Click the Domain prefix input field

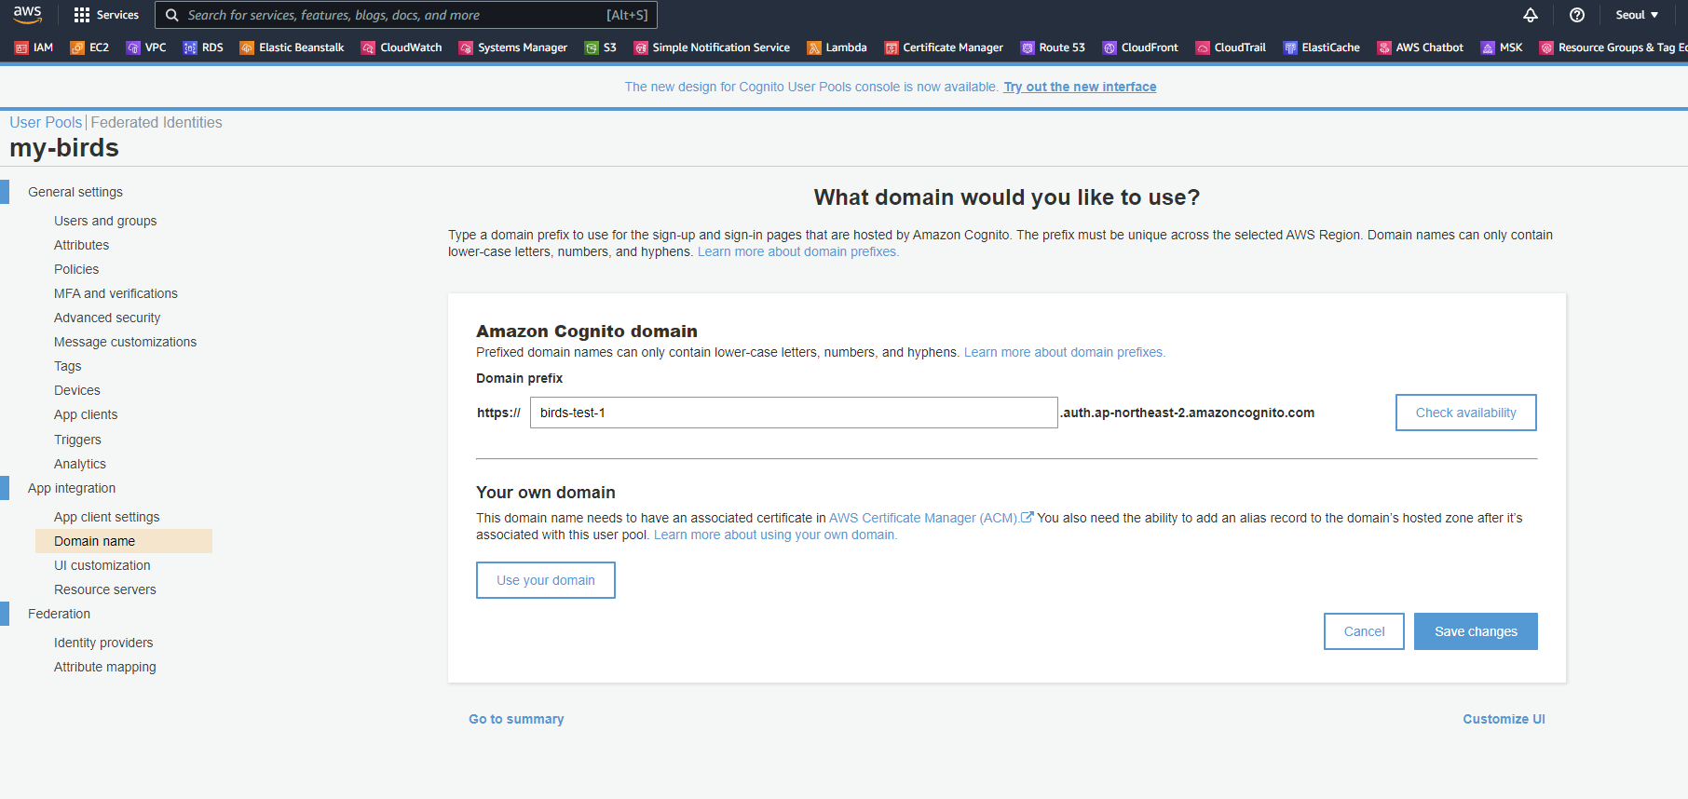click(x=794, y=413)
